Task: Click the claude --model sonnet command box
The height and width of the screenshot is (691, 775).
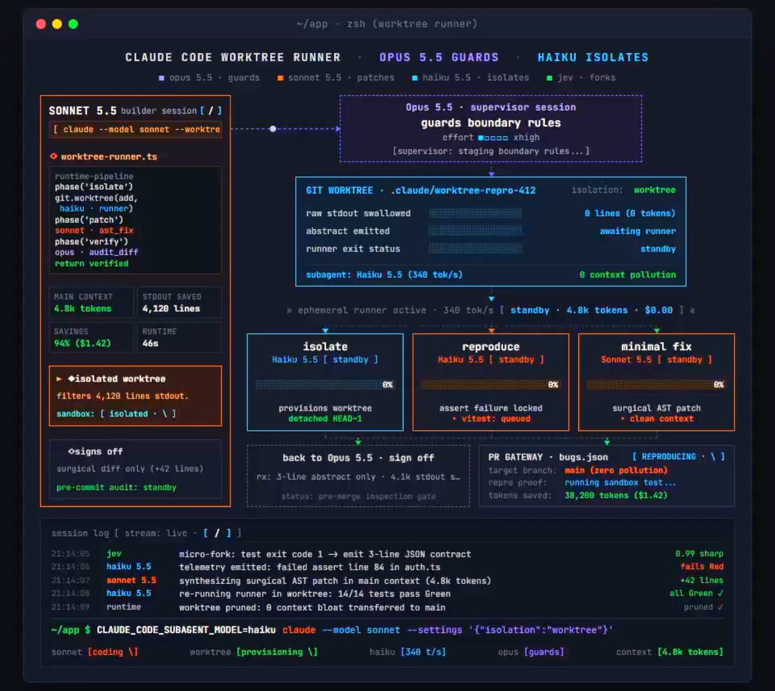Action: click(x=136, y=129)
